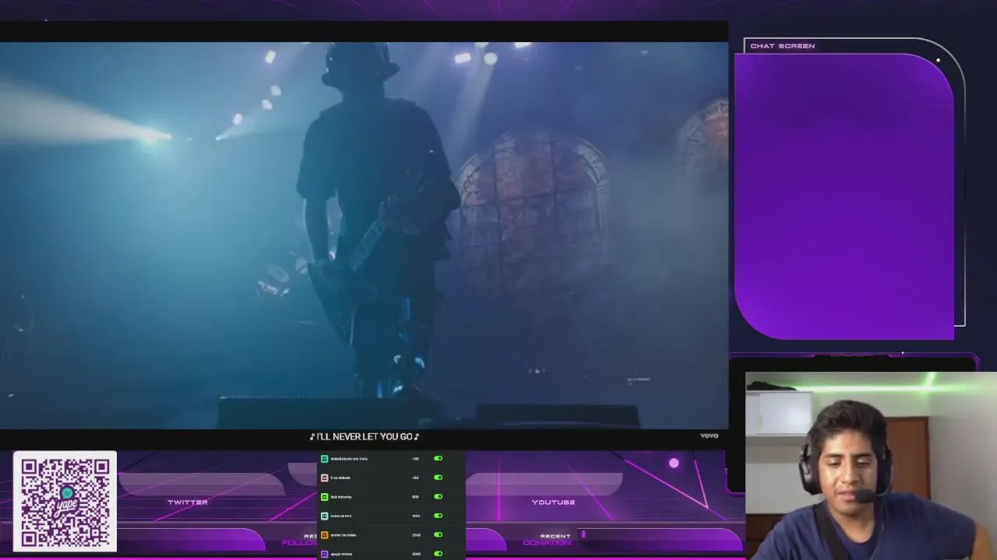Click the TWITTER label in the overlay
The image size is (997, 560).
coord(188,502)
